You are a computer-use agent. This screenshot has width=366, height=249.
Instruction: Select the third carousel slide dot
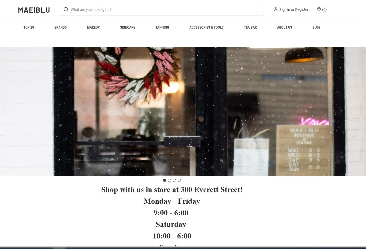(x=174, y=180)
